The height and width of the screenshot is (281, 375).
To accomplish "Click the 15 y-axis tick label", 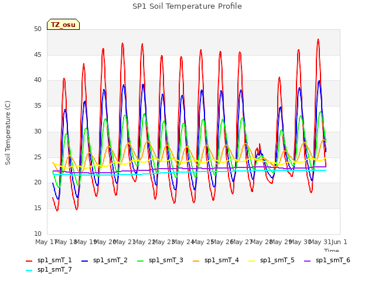I will tap(37, 208).
